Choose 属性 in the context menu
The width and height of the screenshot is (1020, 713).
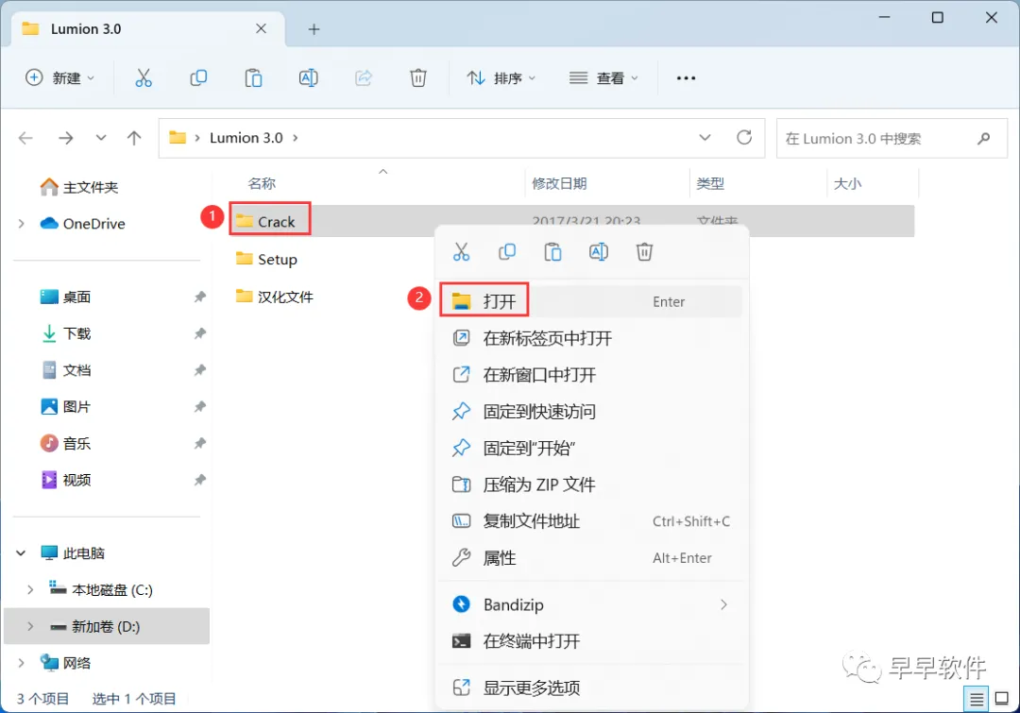(590, 558)
